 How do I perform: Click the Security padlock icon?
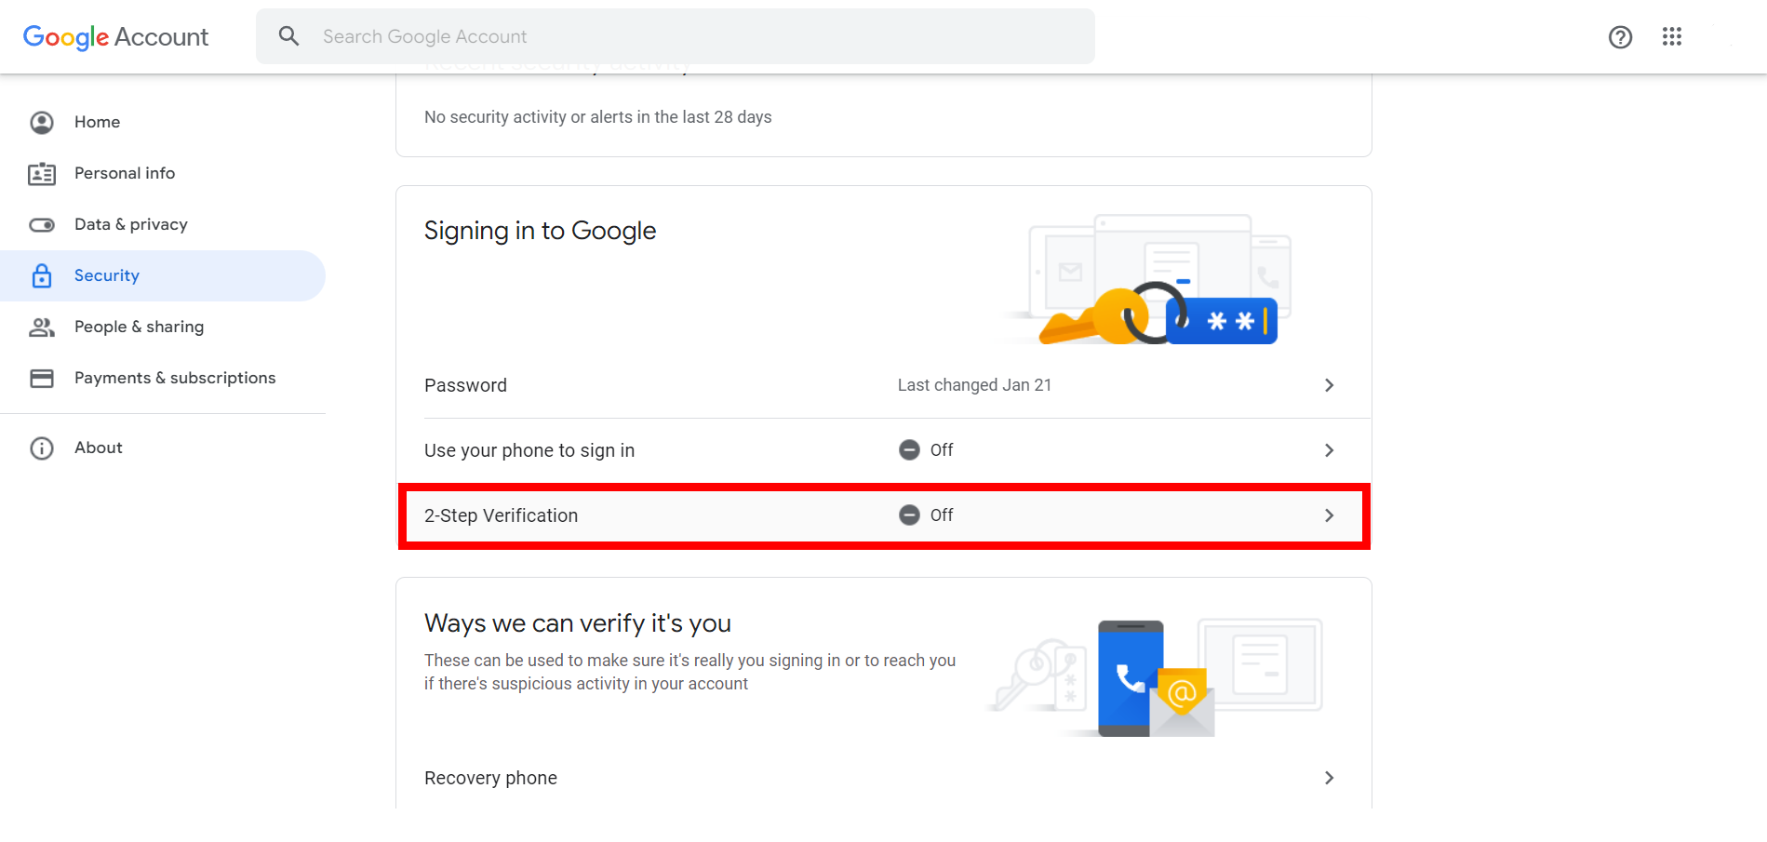click(42, 275)
